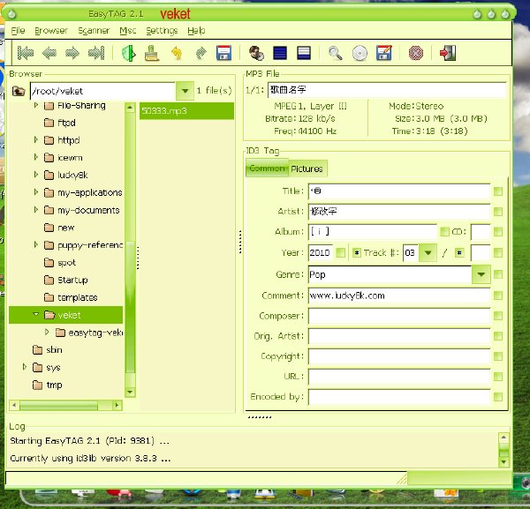Select the 50333.mp3 file

pyautogui.click(x=186, y=111)
